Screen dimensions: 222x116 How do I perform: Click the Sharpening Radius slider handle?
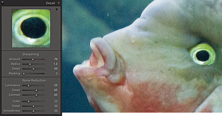pos(30,64)
